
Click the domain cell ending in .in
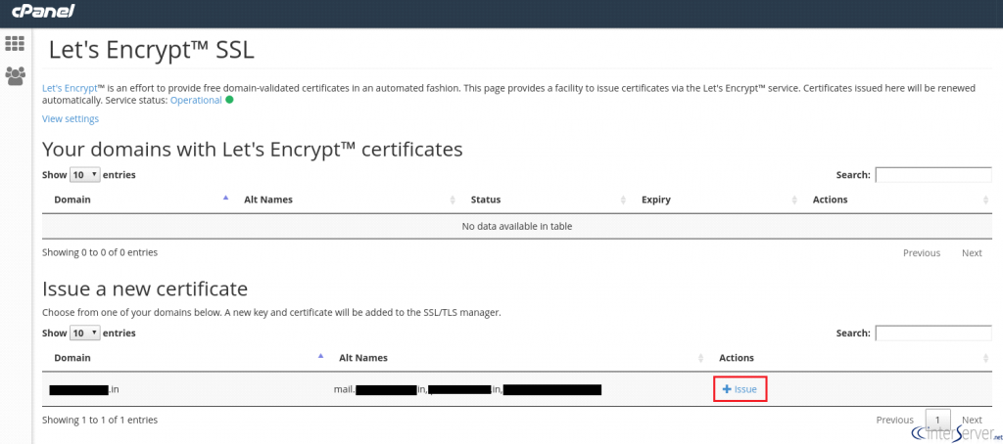84,389
